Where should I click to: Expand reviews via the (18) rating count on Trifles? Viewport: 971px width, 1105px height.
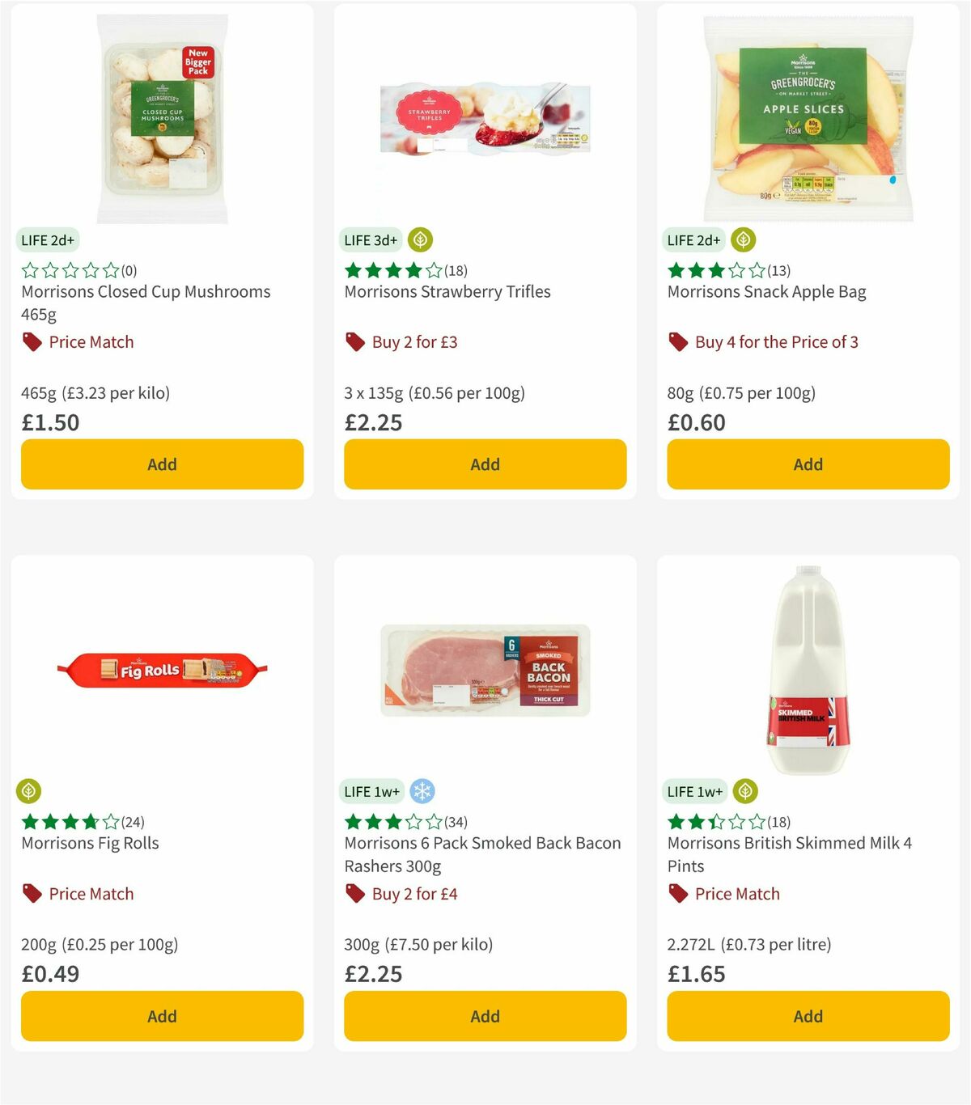tap(456, 271)
